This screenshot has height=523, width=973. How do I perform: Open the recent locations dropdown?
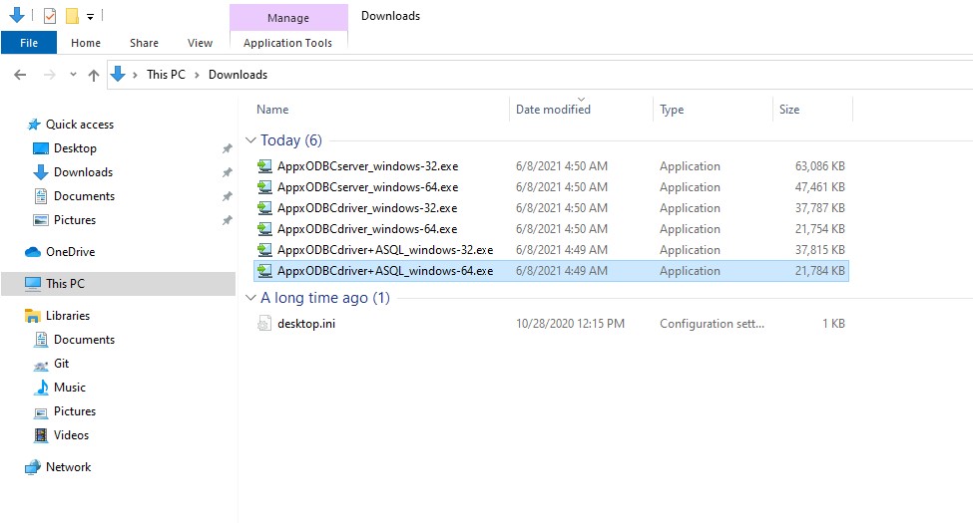[x=73, y=75]
